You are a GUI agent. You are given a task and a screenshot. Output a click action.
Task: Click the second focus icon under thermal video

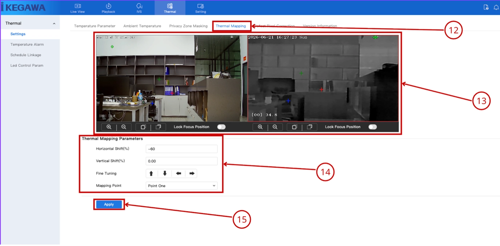(309, 127)
